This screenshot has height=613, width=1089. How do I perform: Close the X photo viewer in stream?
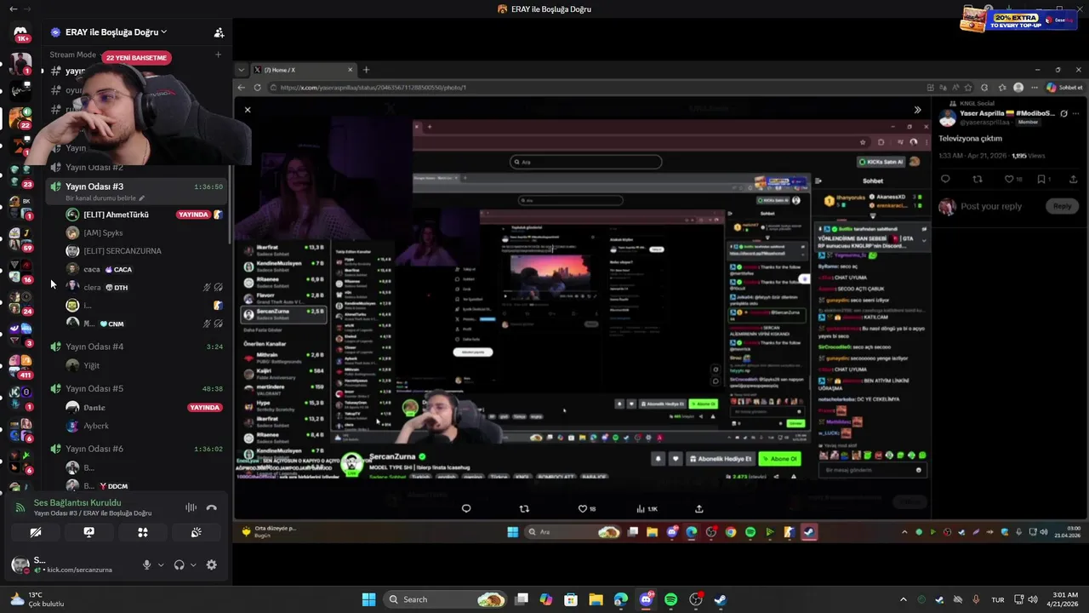248,110
